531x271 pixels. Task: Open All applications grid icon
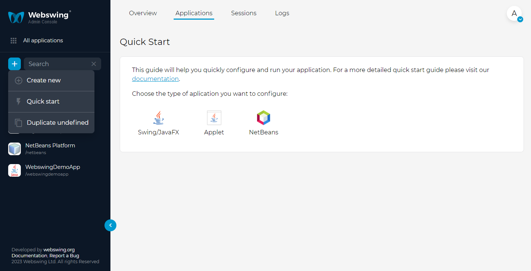pos(13,41)
